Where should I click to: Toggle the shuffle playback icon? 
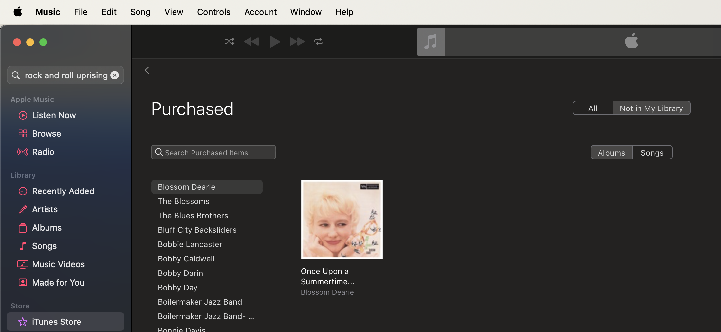tap(230, 41)
